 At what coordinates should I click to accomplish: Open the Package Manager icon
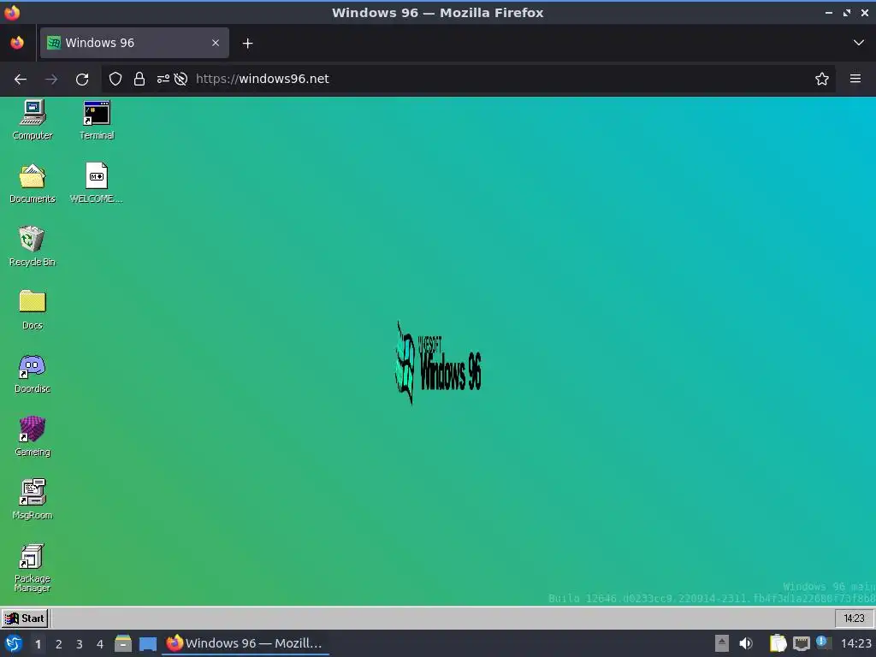(x=33, y=568)
